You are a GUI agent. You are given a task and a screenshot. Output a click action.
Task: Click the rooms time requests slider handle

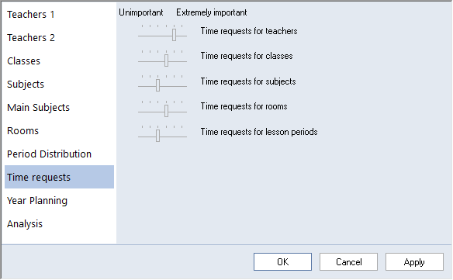click(x=167, y=111)
